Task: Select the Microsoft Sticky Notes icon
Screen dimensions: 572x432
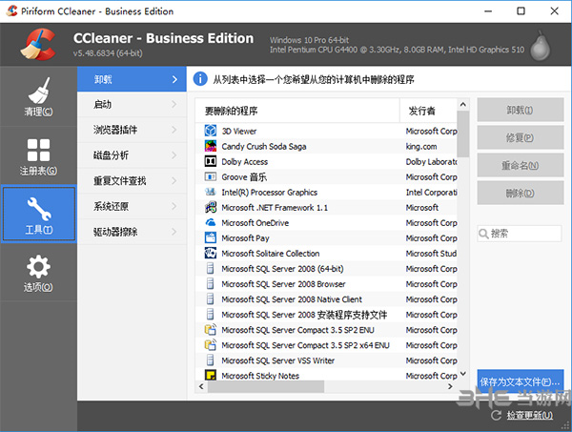Action: coord(211,375)
